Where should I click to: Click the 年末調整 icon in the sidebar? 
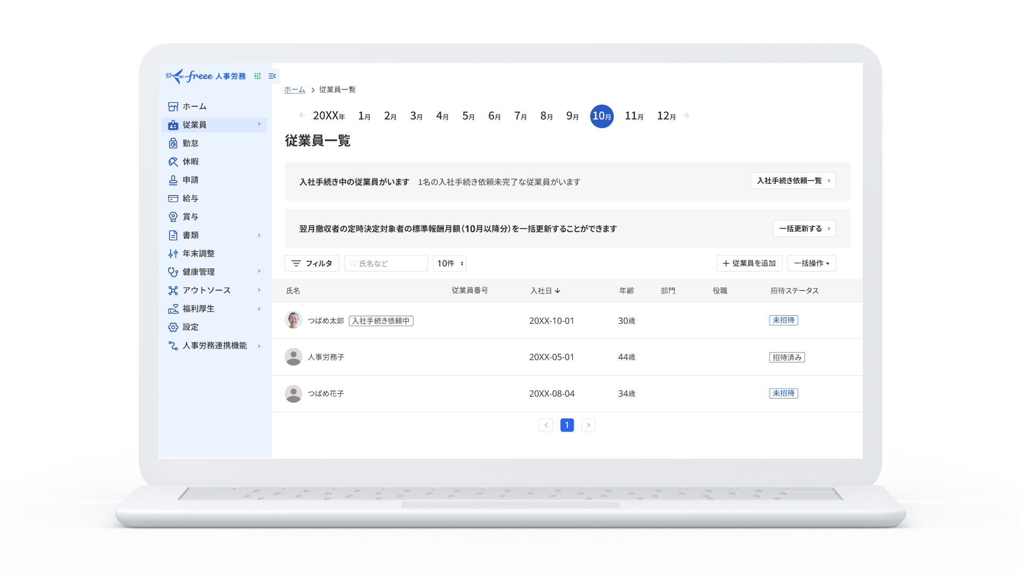coord(173,254)
